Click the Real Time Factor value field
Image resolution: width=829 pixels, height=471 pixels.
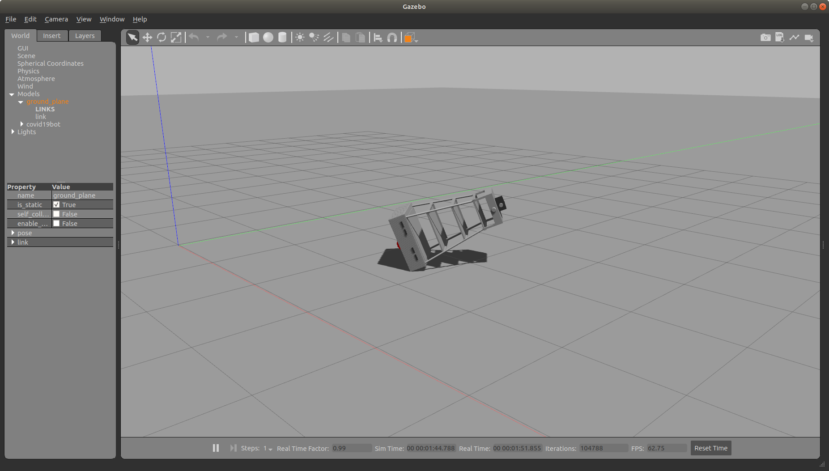pos(352,448)
